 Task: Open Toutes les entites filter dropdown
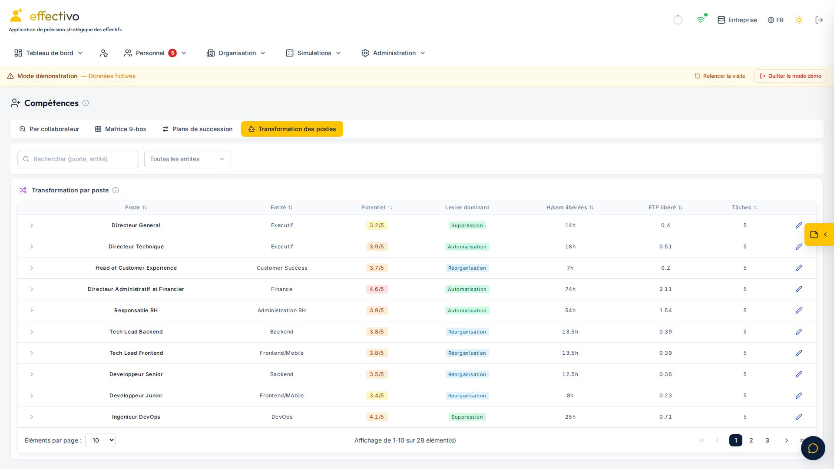(188, 159)
